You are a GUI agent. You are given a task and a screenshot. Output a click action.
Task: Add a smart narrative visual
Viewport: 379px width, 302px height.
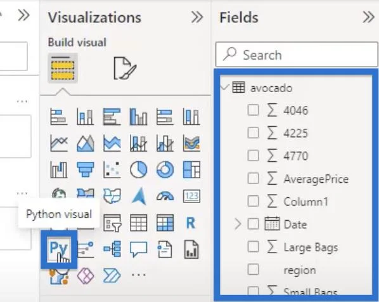[x=165, y=249]
